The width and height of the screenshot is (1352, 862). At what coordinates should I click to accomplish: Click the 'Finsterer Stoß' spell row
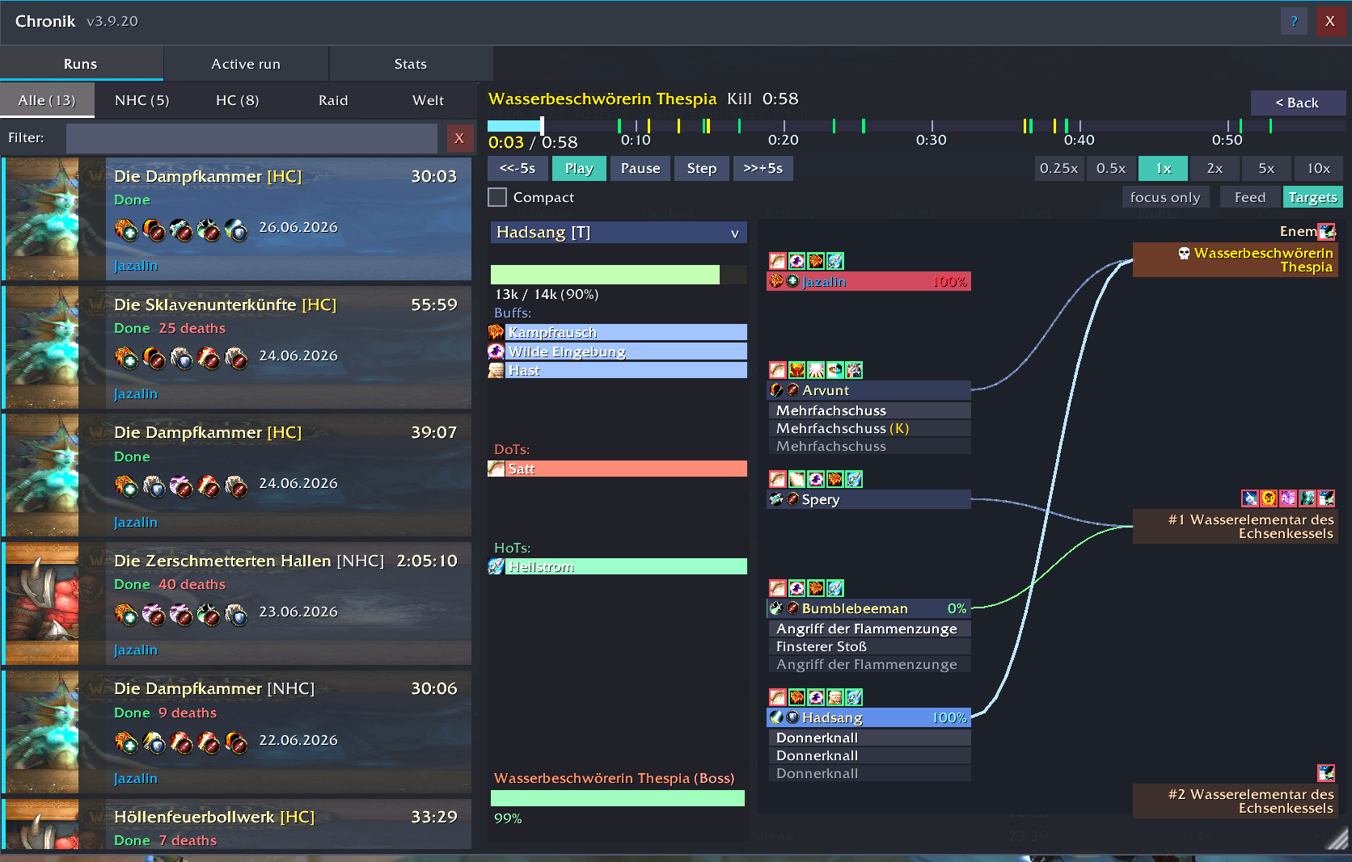pyautogui.click(x=869, y=646)
